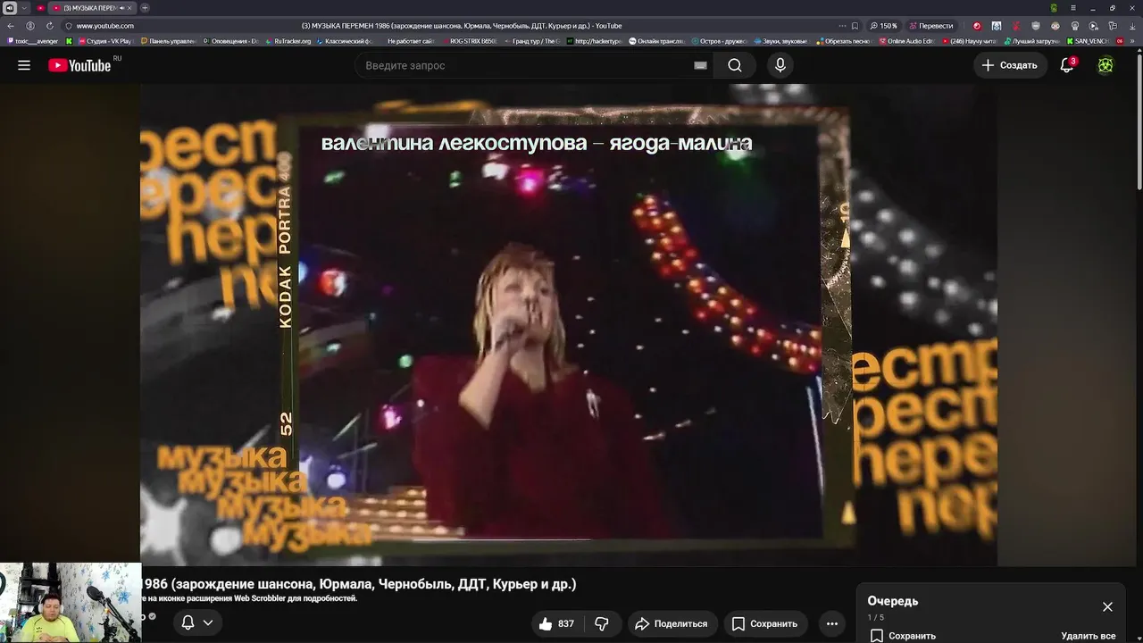
Task: Dislike the video
Action: click(x=602, y=623)
